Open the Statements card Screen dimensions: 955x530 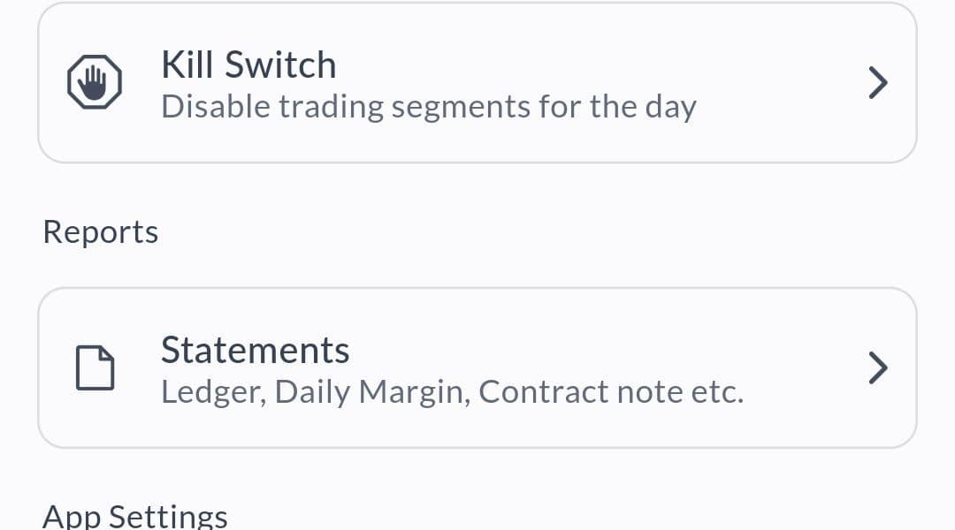[x=477, y=368]
